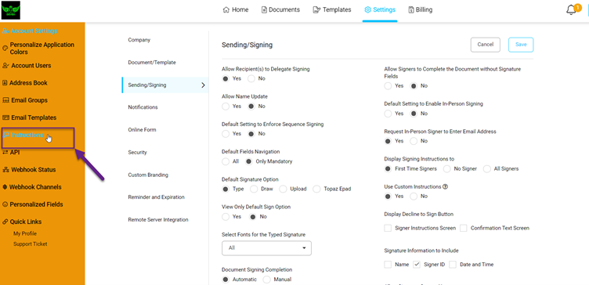Viewport: 589px width, 285px height.
Task: Open Custom Branding settings category
Action: 148,175
